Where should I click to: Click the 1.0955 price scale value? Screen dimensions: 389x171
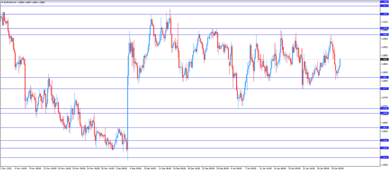(x=385, y=38)
